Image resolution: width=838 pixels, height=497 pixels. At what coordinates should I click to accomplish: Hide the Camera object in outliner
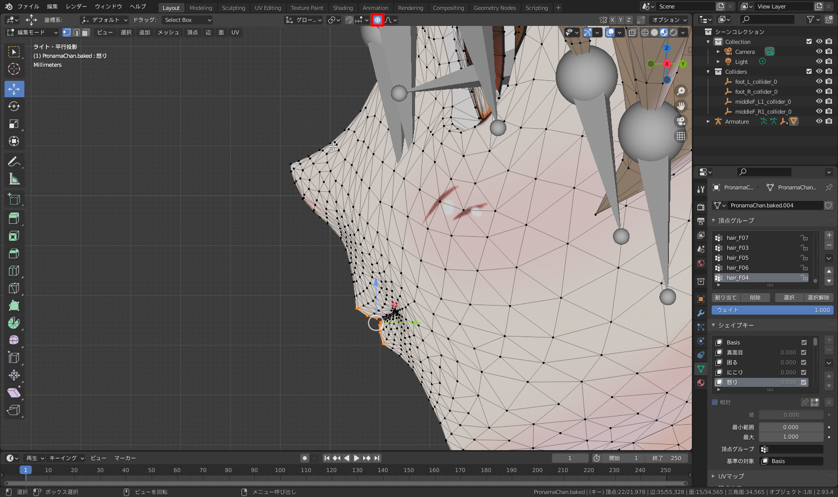pos(819,52)
